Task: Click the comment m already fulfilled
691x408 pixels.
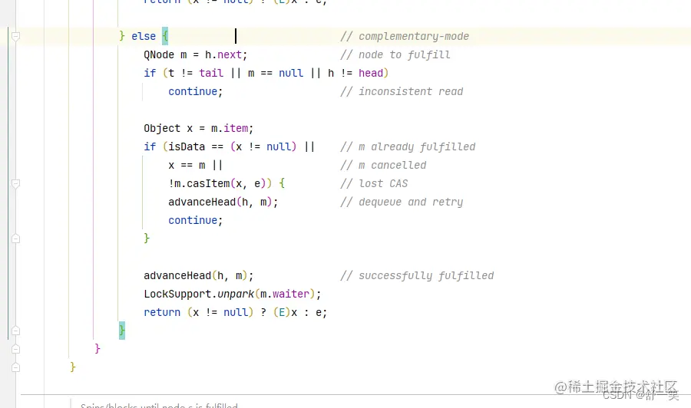Action: 408,146
